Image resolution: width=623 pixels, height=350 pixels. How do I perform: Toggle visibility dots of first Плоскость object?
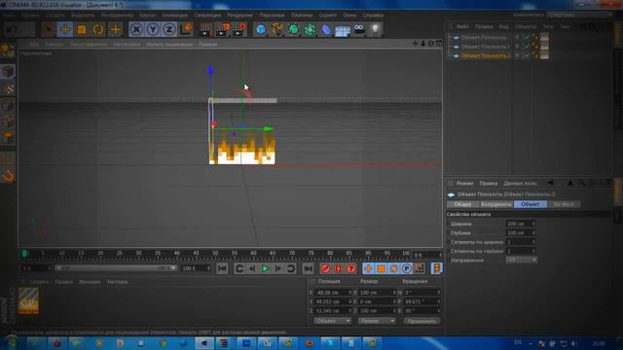click(517, 37)
